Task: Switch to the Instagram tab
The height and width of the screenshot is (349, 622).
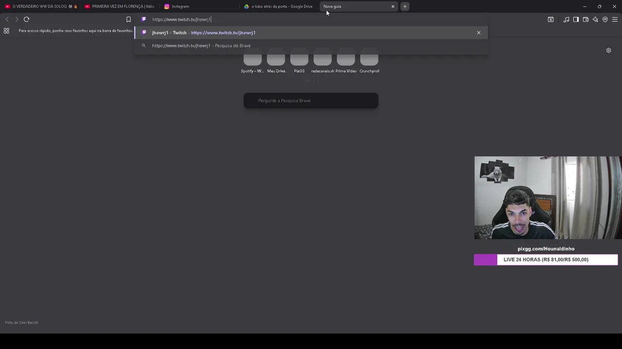Action: 199,6
